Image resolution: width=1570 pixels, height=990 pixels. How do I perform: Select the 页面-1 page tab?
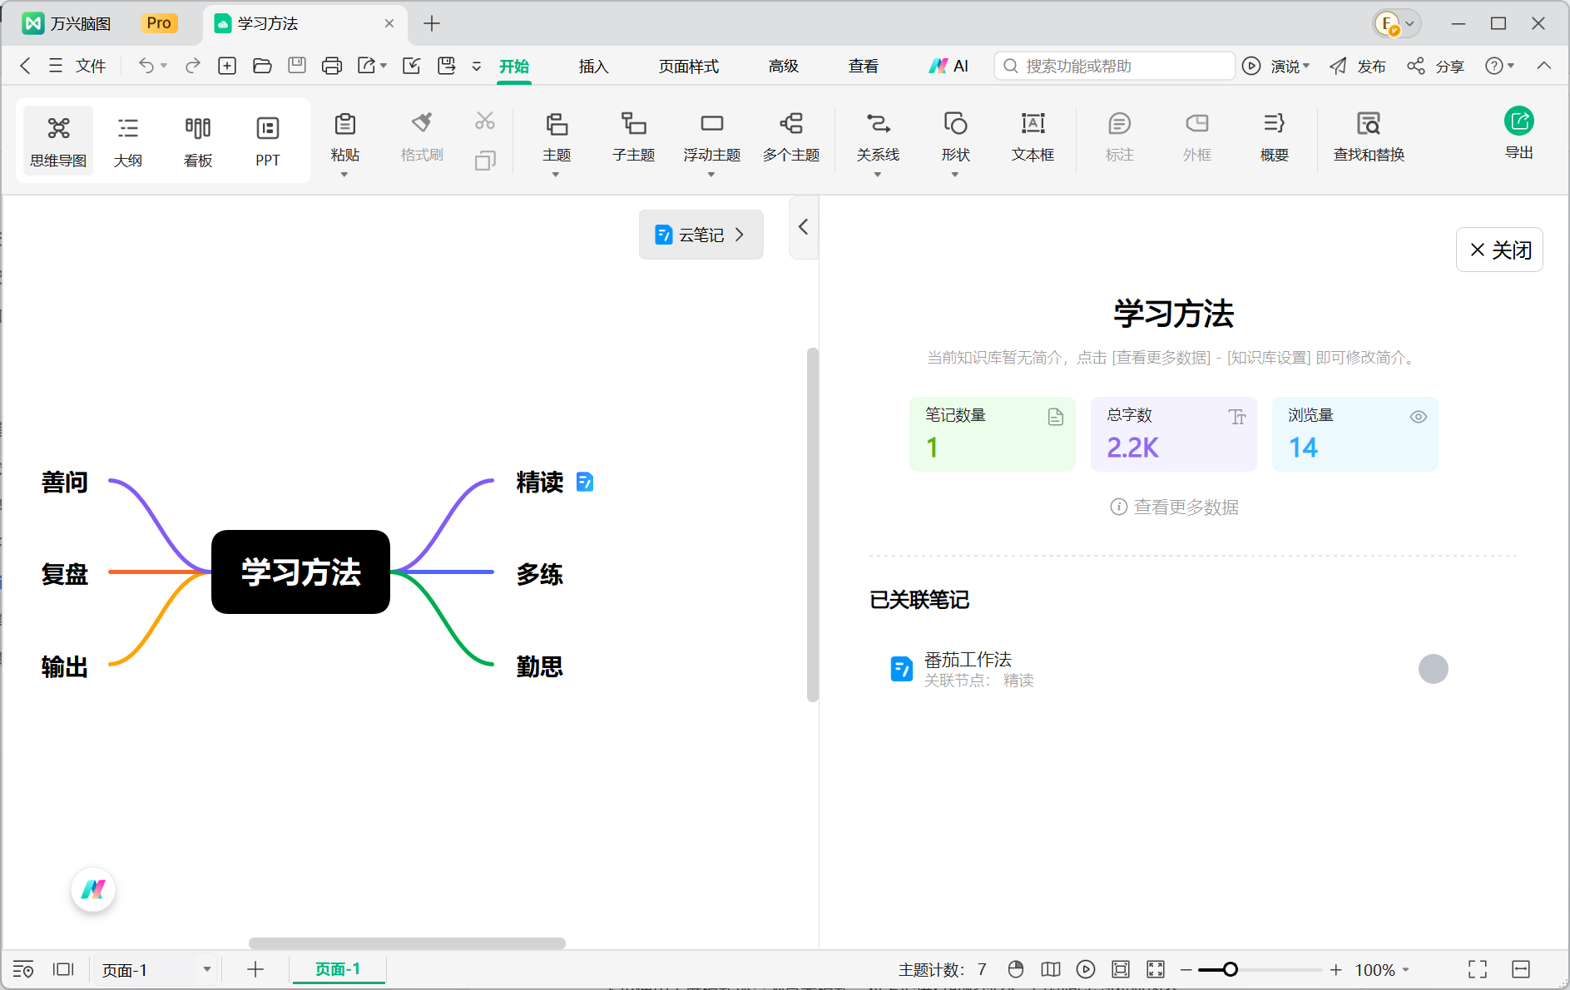(338, 969)
